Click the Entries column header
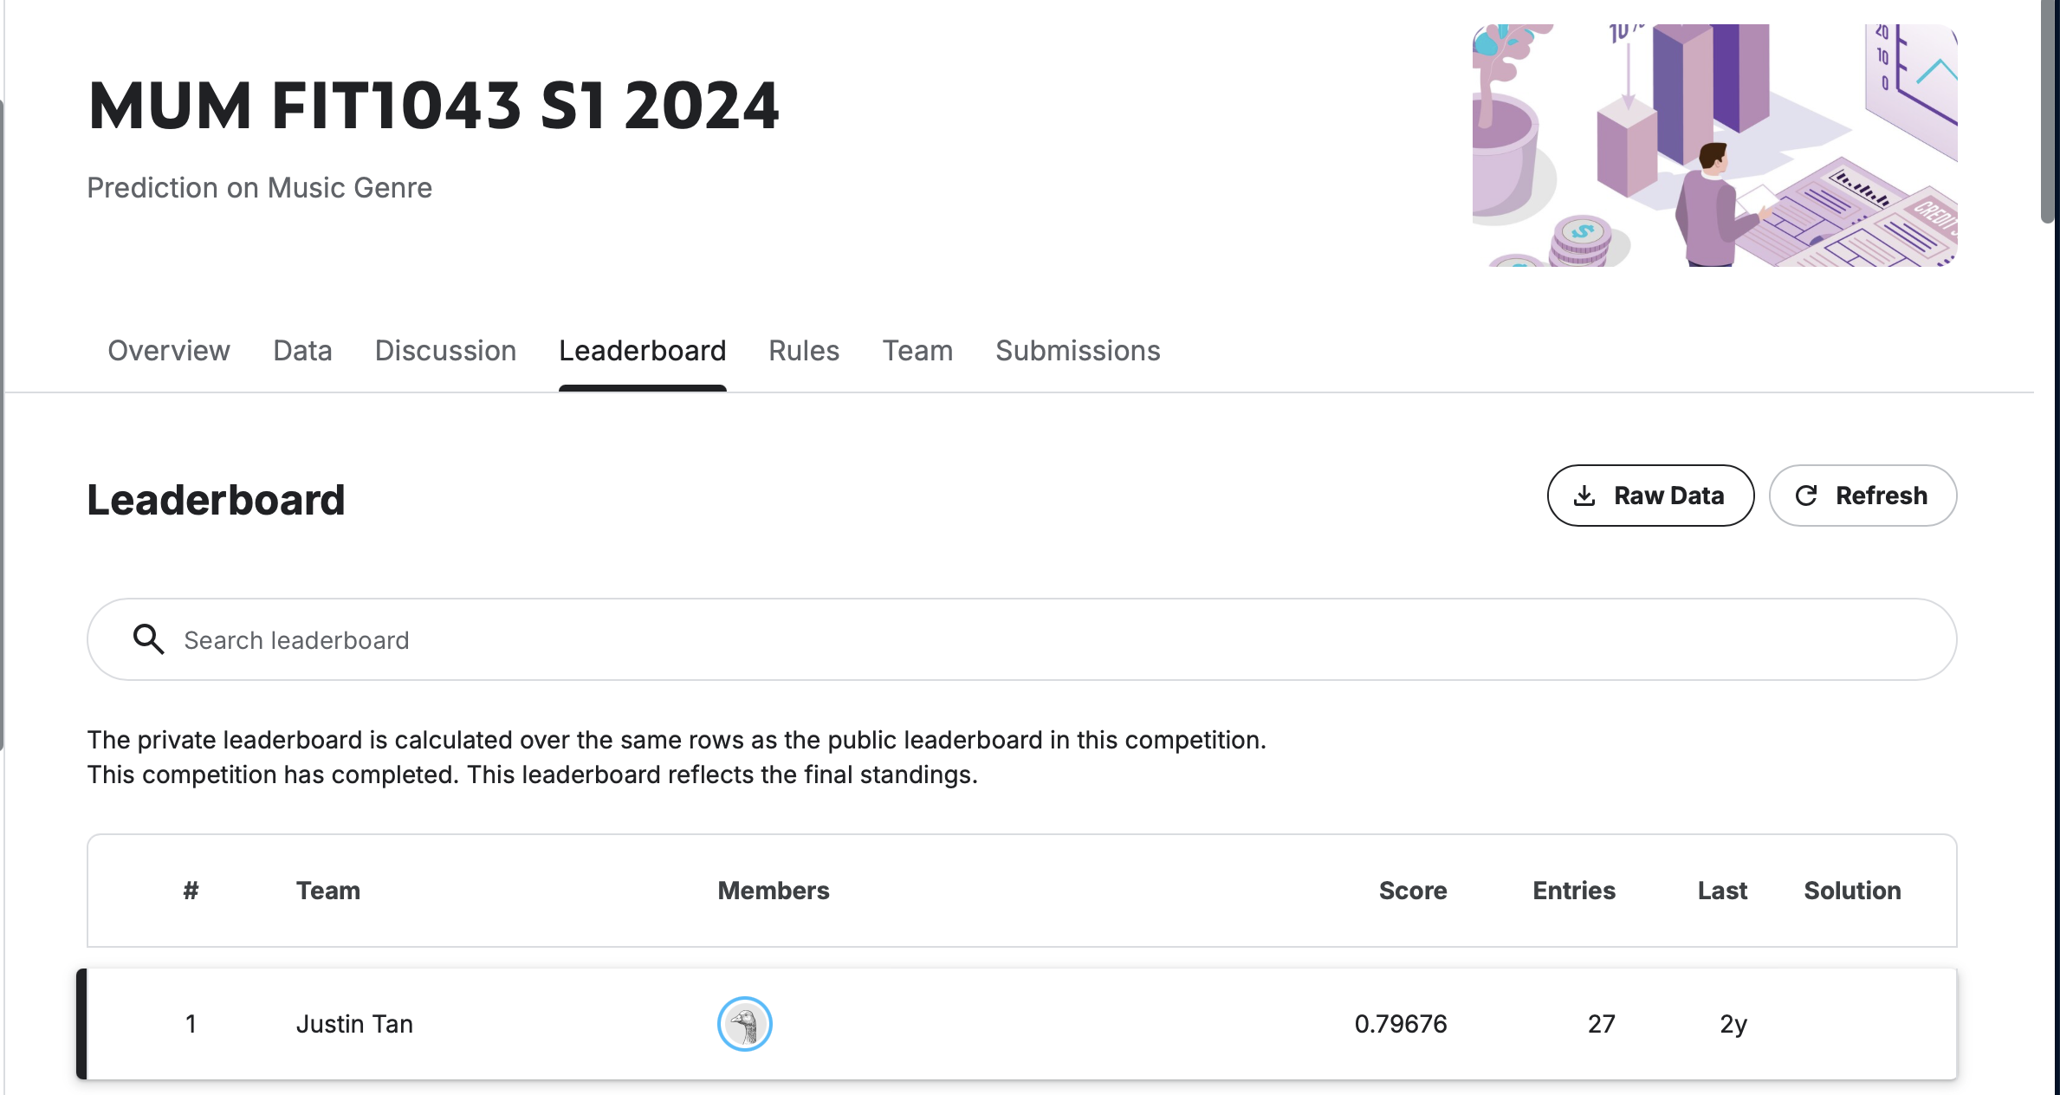2060x1095 pixels. [1573, 891]
